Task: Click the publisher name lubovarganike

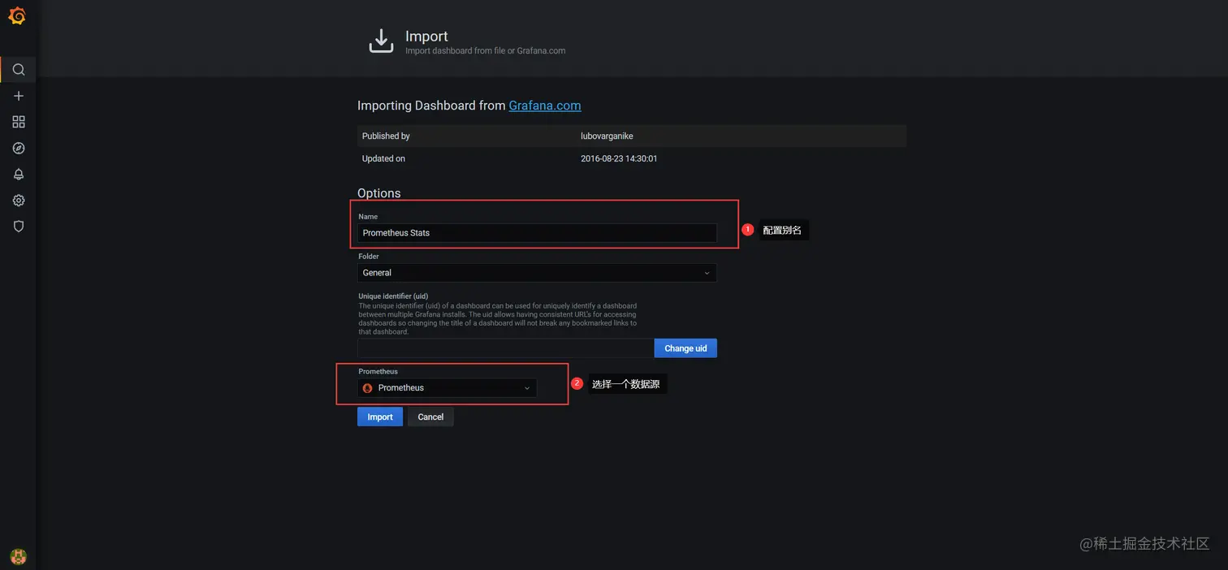Action: click(x=607, y=136)
